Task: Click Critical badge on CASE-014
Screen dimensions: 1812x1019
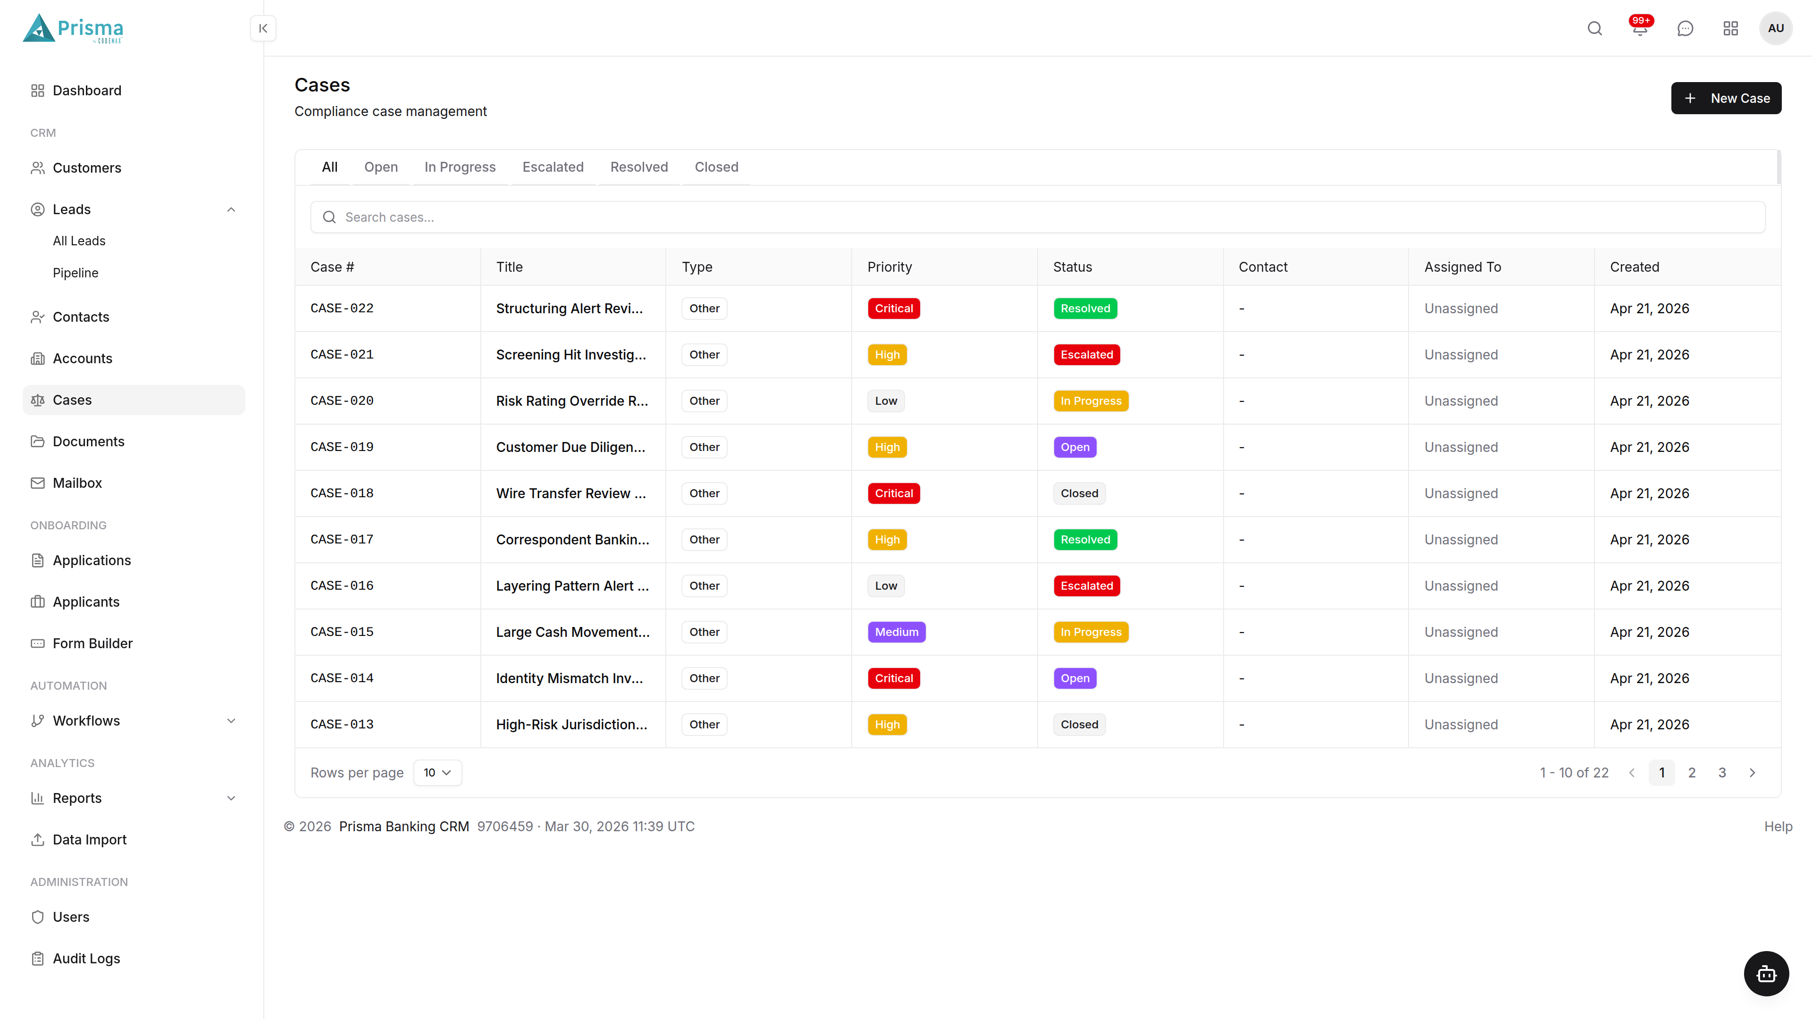Action: (x=893, y=679)
